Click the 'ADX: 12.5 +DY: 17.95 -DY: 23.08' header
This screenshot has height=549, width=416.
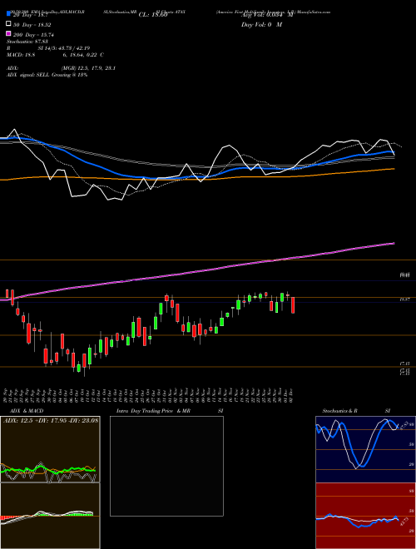[51, 420]
